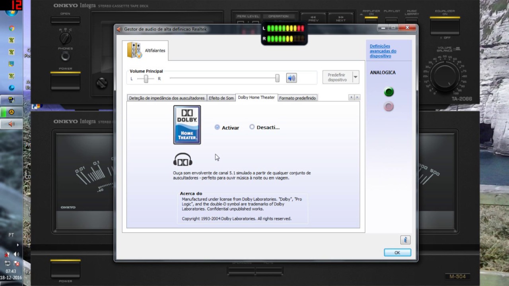Click the PREV button on the deck
Image resolution: width=509 pixels, height=286 pixels.
(313, 19)
